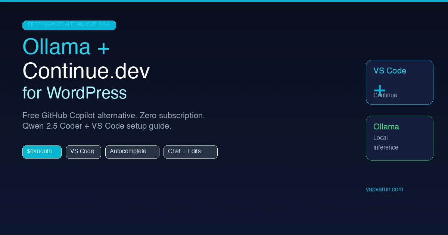448x235 pixels.
Task: Click the word Local in the Ollama card
Action: tap(380, 138)
